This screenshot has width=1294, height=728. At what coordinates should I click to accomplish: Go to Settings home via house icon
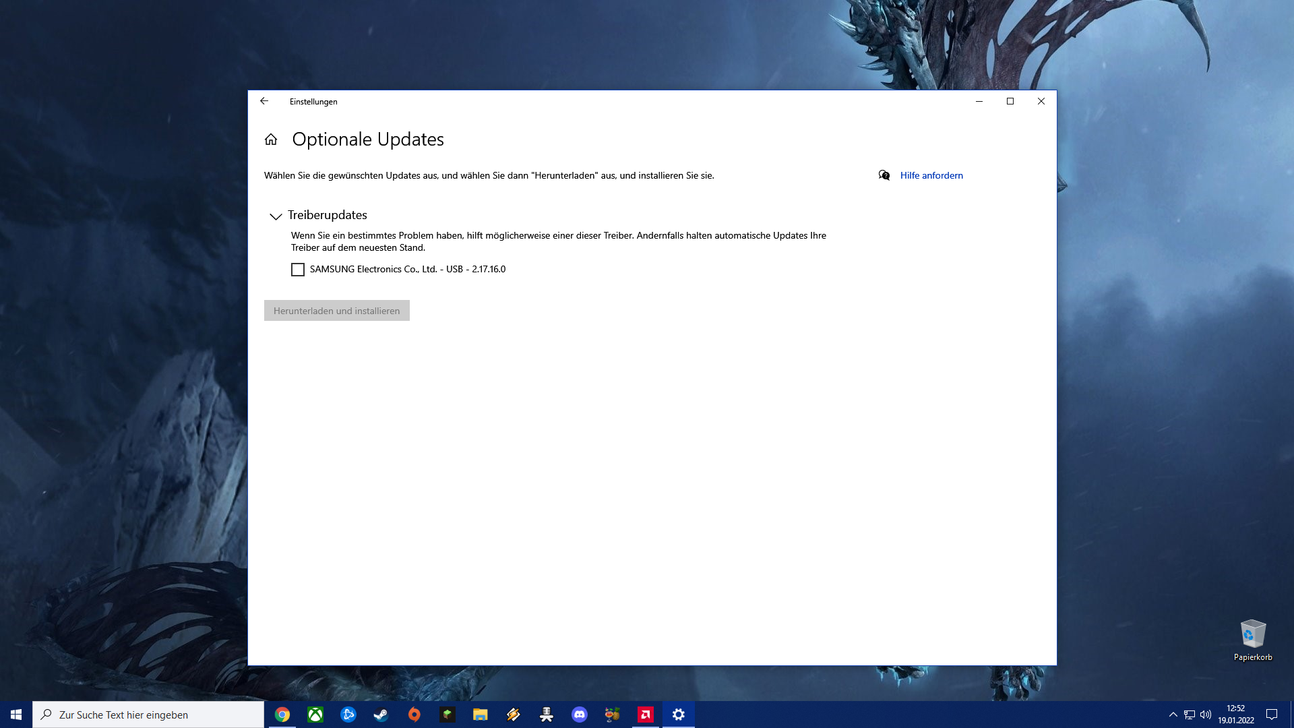click(x=271, y=140)
